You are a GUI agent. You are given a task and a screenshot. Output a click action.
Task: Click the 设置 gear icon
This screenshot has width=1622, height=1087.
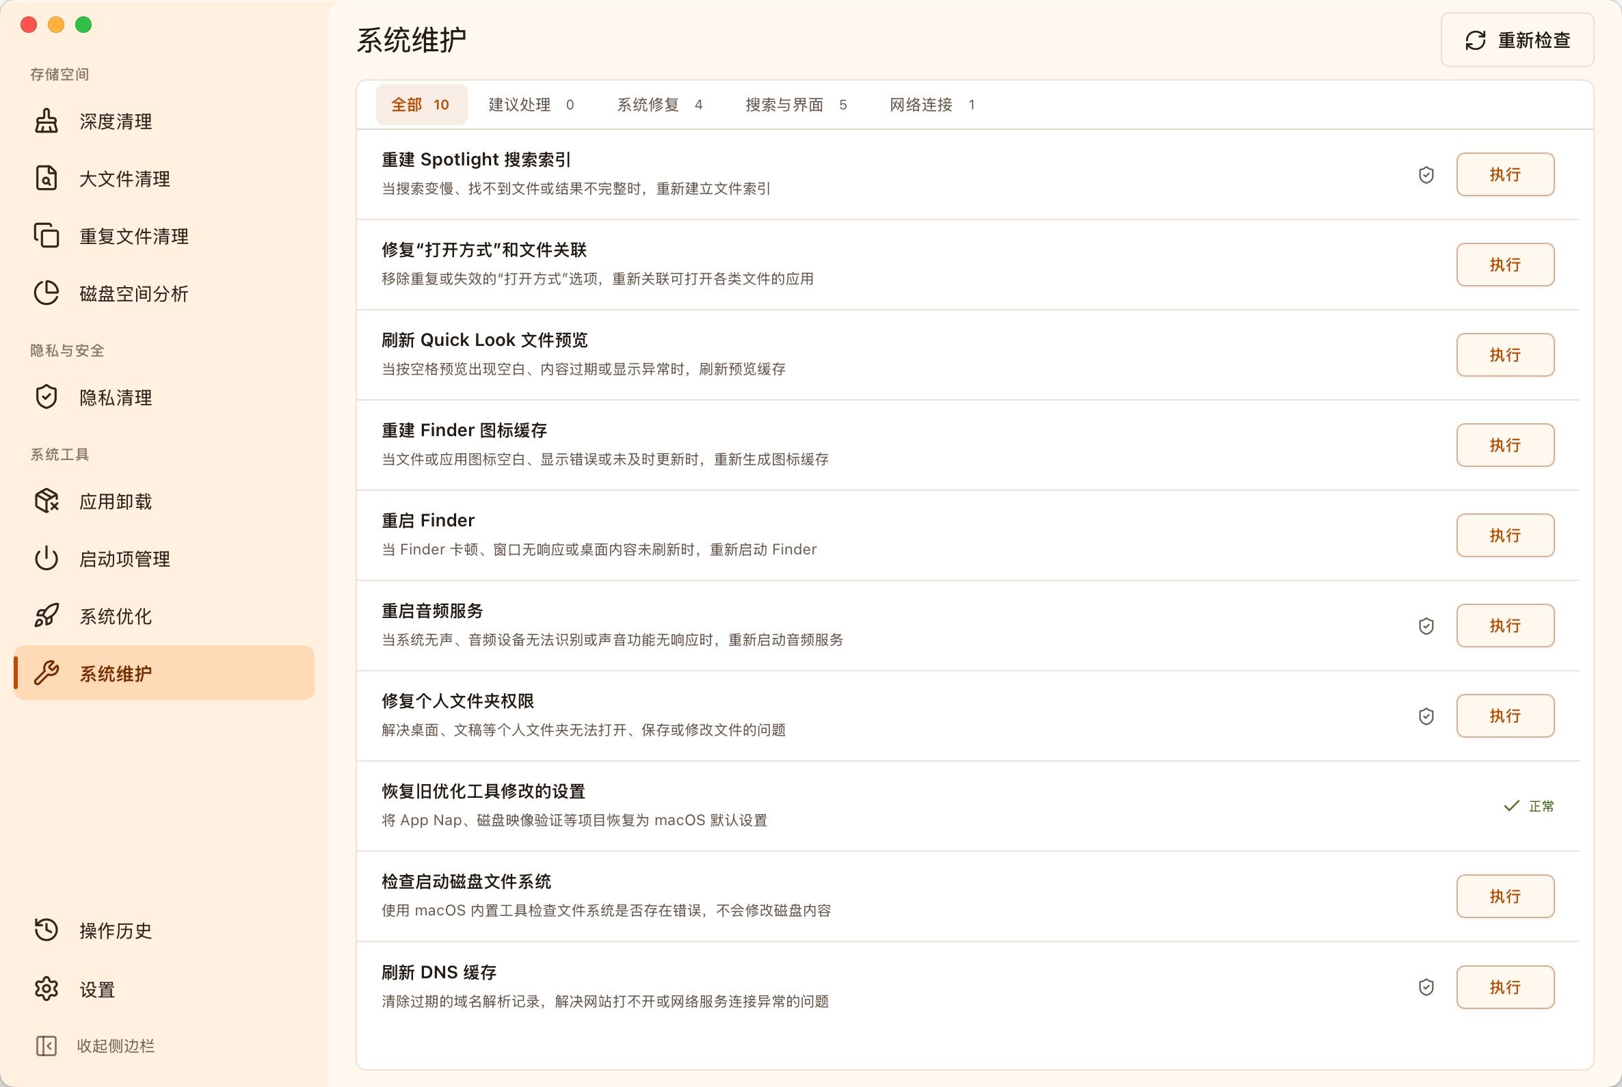coord(46,989)
